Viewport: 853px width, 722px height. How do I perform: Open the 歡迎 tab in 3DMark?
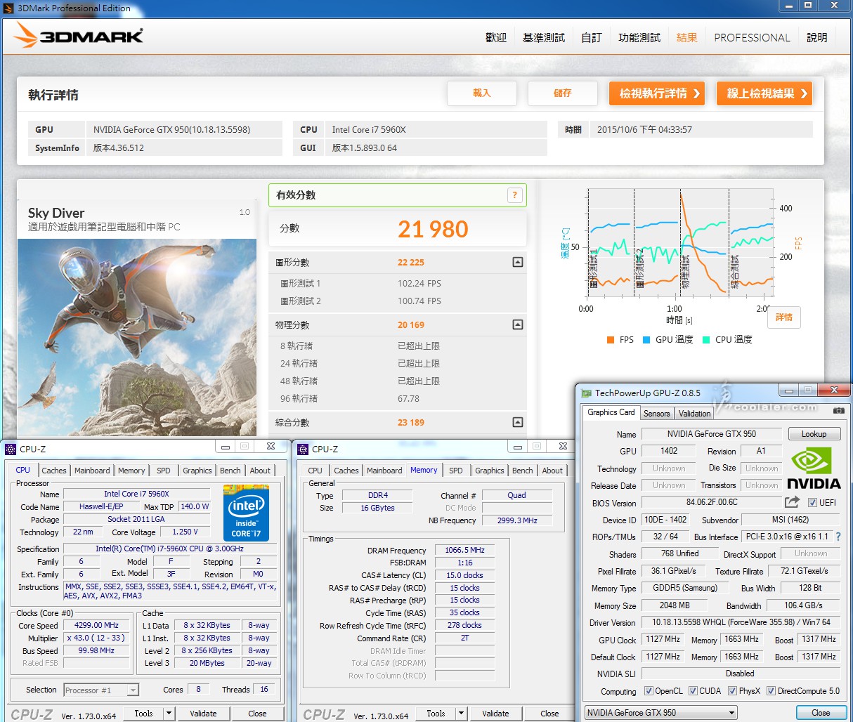[496, 38]
